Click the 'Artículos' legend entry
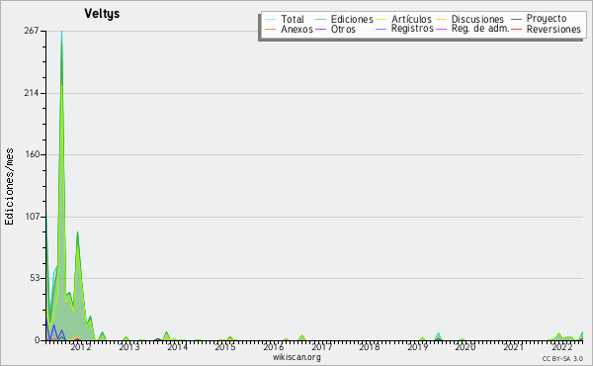593x366 pixels. click(411, 19)
